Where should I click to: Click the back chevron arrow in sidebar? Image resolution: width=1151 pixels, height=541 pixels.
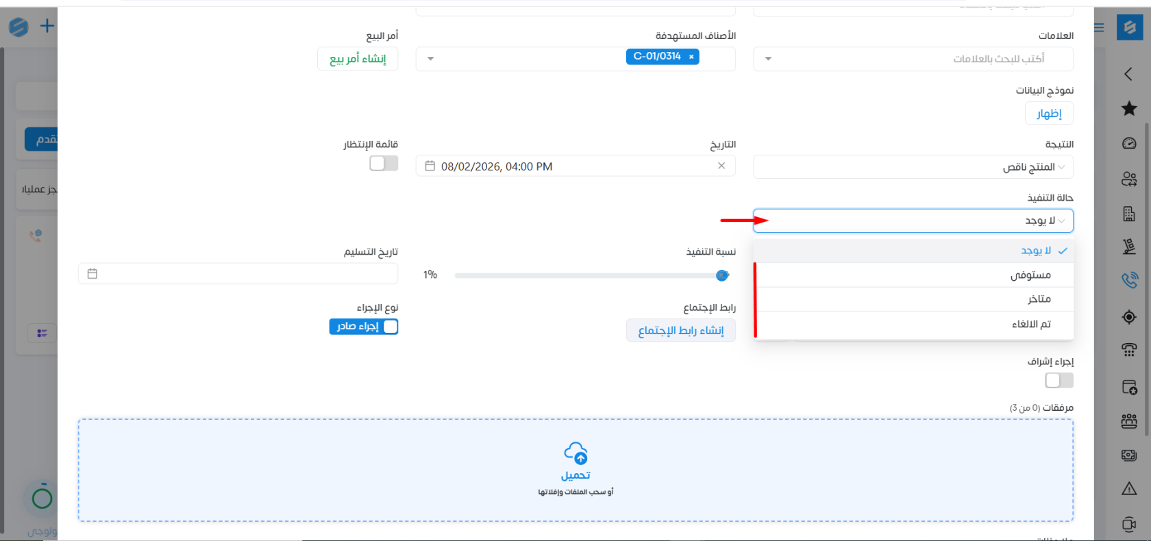[1128, 74]
